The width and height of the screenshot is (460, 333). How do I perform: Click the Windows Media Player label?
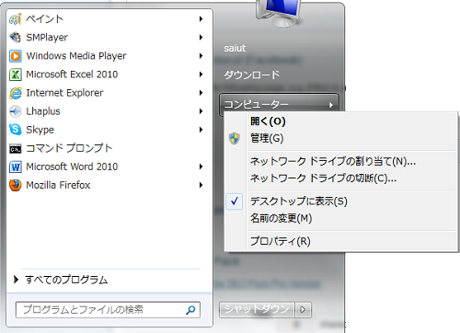coord(76,56)
